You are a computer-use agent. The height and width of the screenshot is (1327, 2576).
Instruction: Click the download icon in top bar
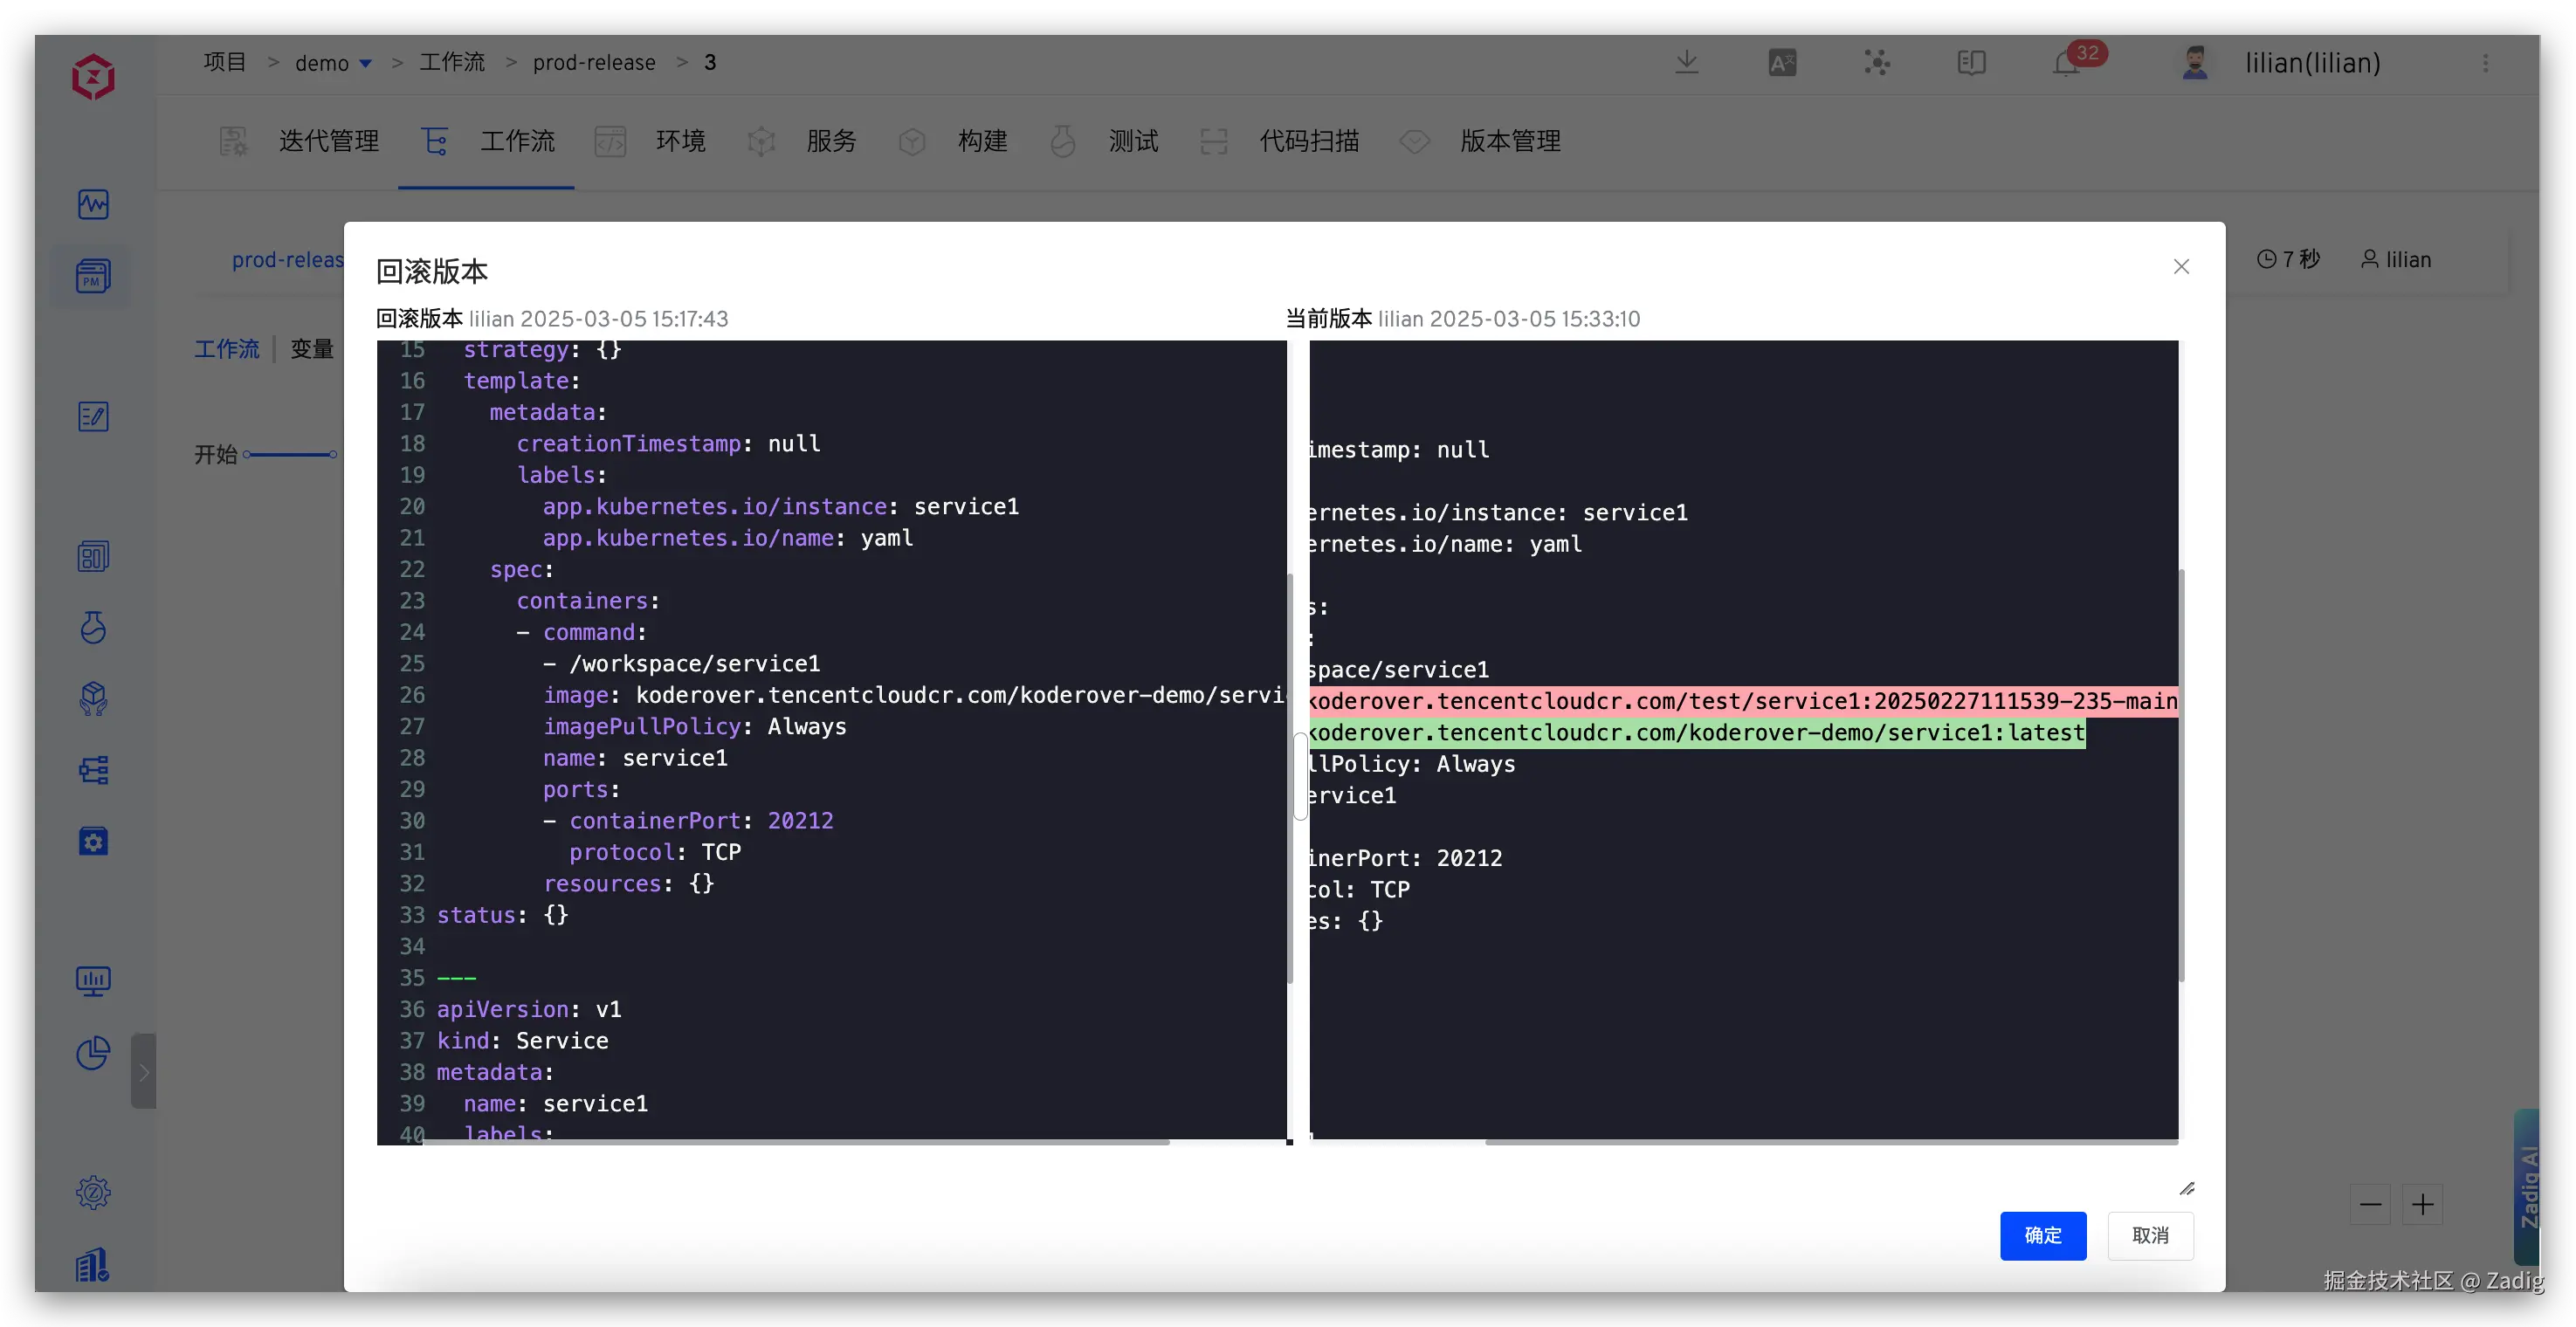click(1686, 63)
